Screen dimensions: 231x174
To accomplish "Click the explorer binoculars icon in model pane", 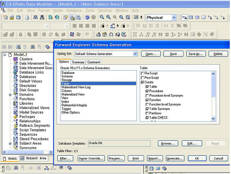I will [x=33, y=47].
